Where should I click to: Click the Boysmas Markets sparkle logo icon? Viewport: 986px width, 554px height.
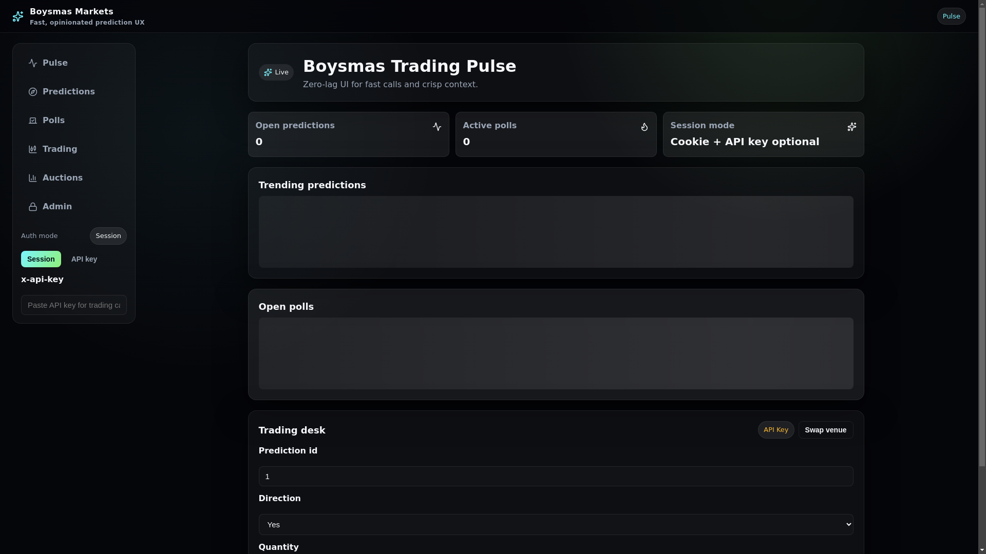(x=18, y=16)
